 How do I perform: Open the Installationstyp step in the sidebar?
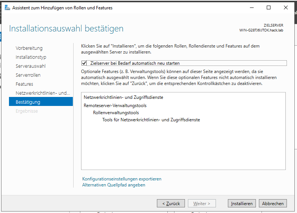point(31,57)
